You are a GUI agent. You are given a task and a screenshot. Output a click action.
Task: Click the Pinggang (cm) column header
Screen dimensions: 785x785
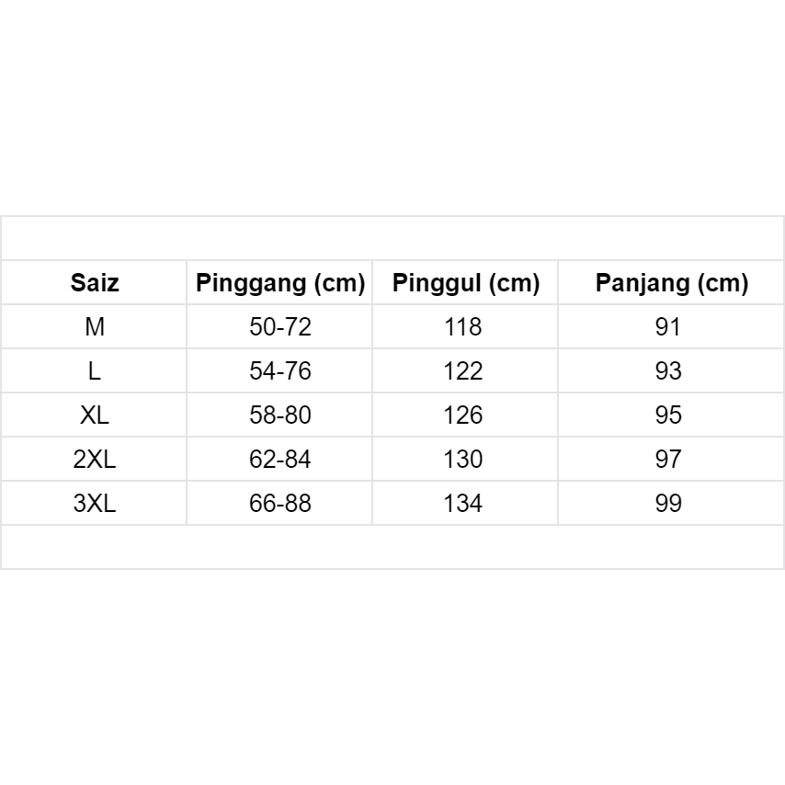pyautogui.click(x=280, y=283)
